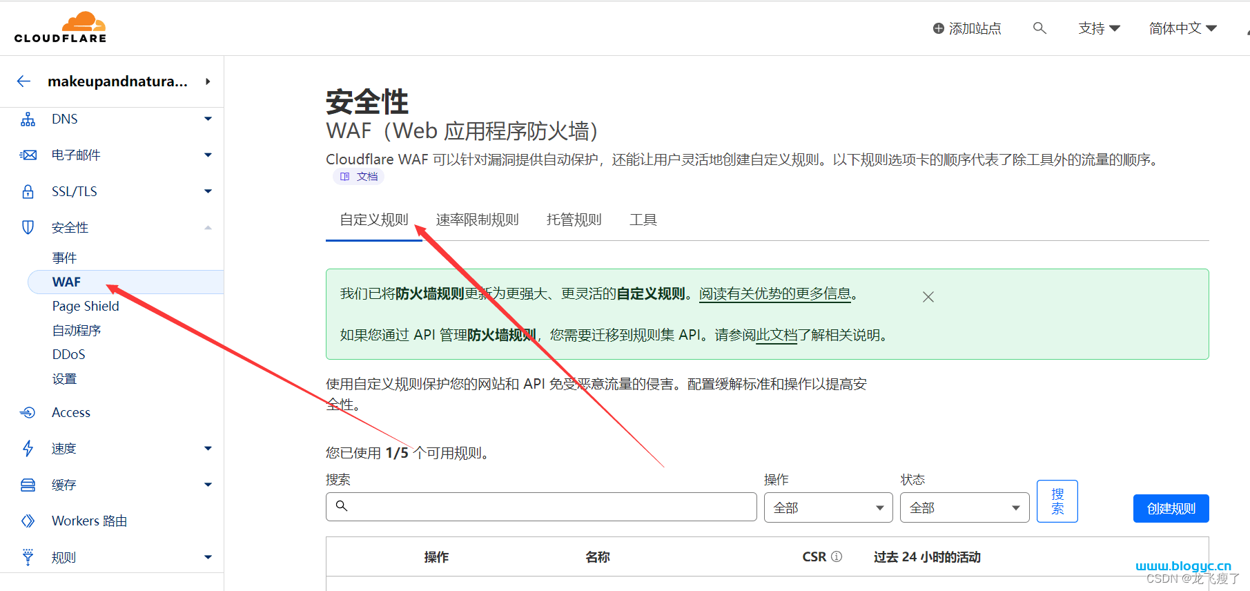This screenshot has width=1250, height=591.
Task: Click the CSR info circle icon
Action: (837, 556)
